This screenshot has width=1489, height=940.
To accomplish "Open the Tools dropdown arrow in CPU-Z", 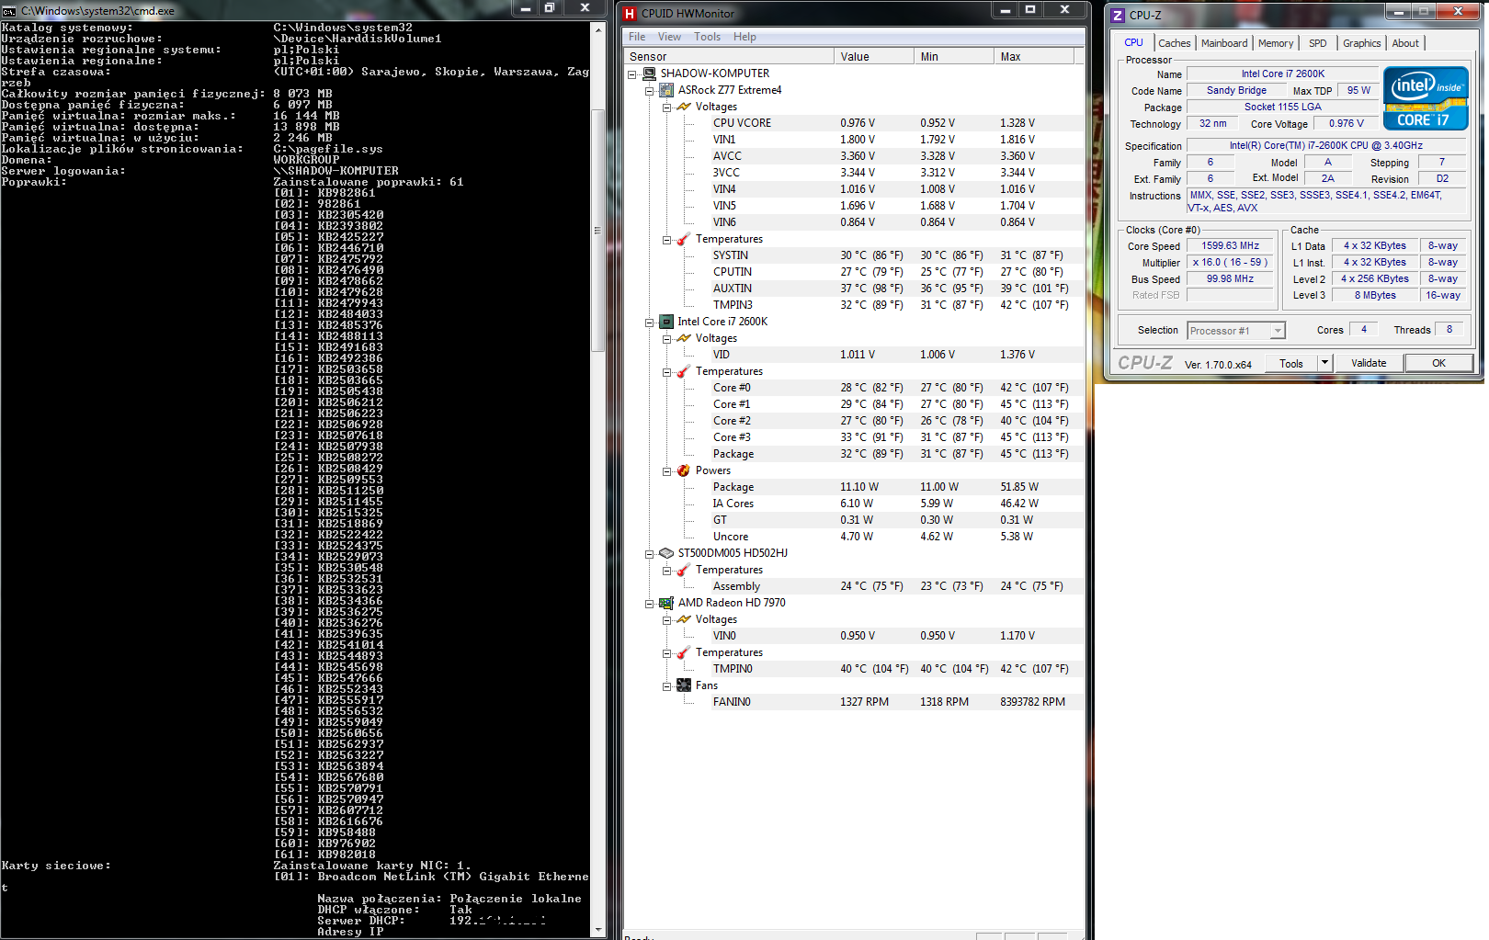I will (x=1324, y=363).
